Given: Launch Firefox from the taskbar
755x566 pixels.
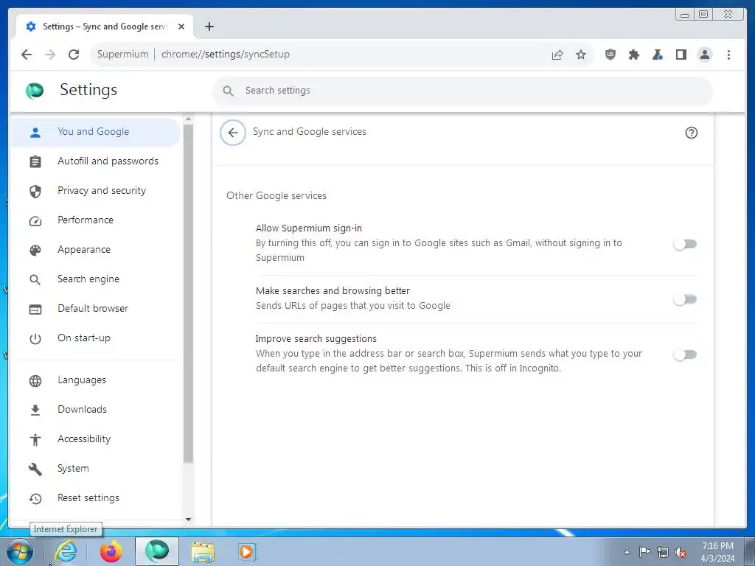Looking at the screenshot, I should pos(111,551).
